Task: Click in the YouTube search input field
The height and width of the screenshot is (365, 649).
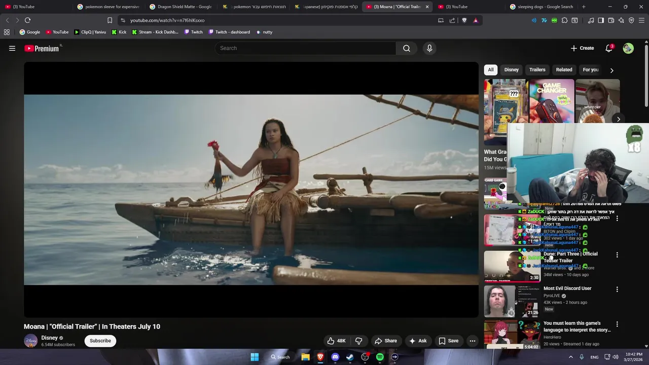Action: [305, 48]
